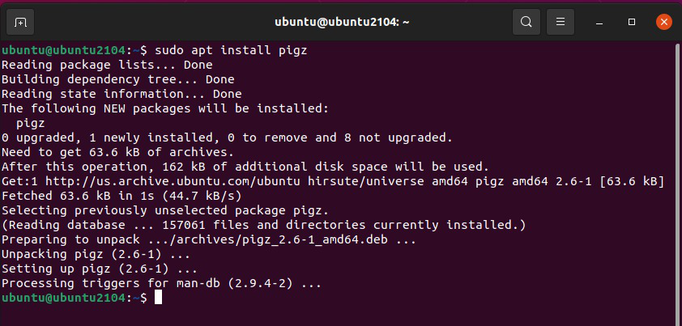The width and height of the screenshot is (682, 326).
Task: Click the 'Need to get 63.6 kB' line
Action: coord(117,152)
